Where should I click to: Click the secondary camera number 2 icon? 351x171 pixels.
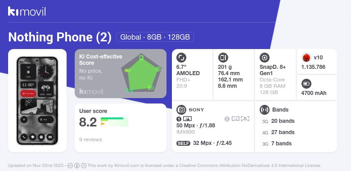pyautogui.click(x=227, y=119)
